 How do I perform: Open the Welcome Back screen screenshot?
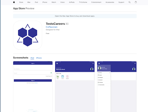click(75, 87)
